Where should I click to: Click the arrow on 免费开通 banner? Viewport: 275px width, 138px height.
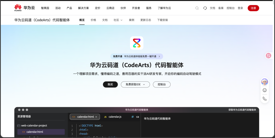(x=159, y=56)
